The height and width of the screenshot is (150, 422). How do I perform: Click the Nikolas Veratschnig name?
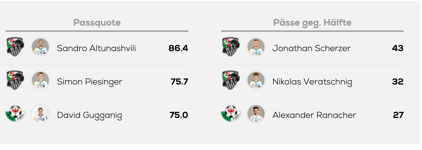coord(312,82)
